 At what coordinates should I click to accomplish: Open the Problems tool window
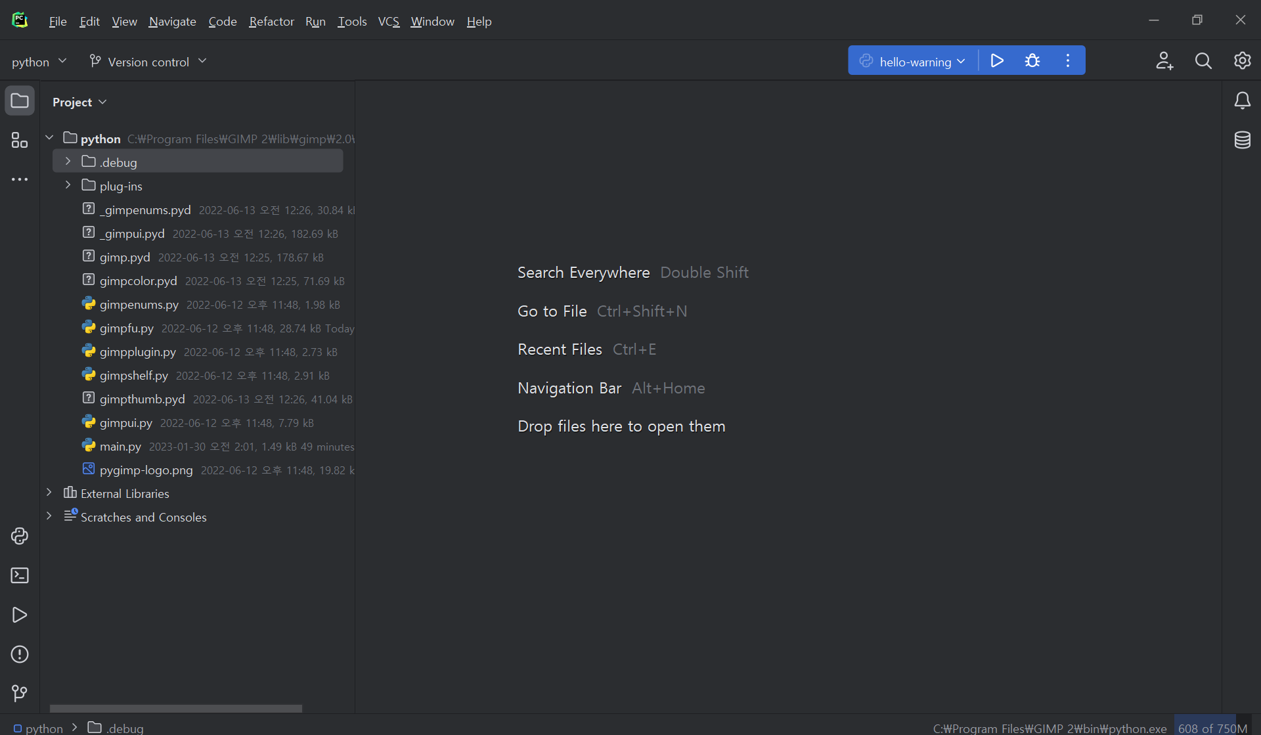pyautogui.click(x=20, y=654)
